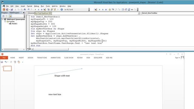This screenshot has width=194, height=109.
Task: Click View Code icon in Project panel
Action: 3,16
